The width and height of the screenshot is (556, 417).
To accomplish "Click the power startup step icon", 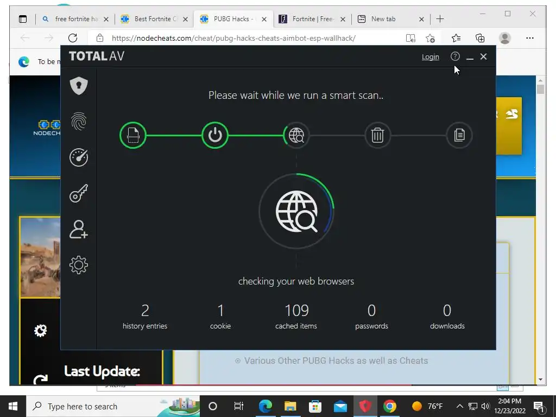I will point(215,135).
